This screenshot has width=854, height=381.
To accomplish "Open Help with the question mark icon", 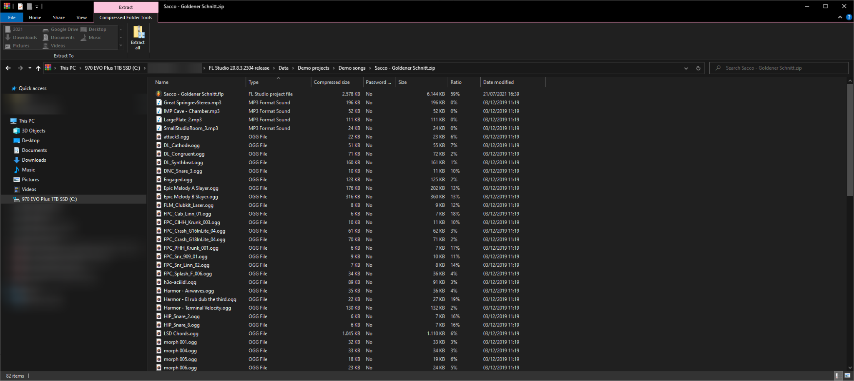I will click(x=849, y=18).
